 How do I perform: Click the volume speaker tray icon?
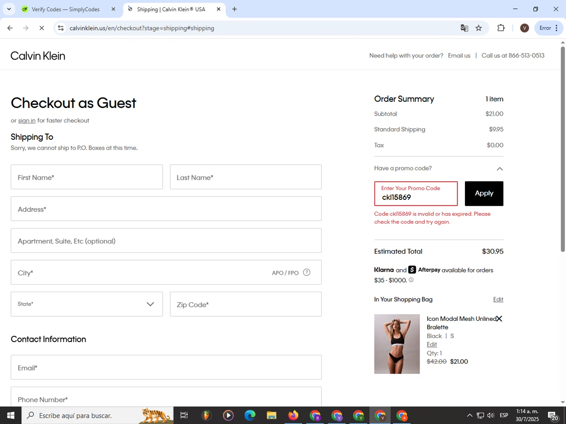tap(491, 415)
